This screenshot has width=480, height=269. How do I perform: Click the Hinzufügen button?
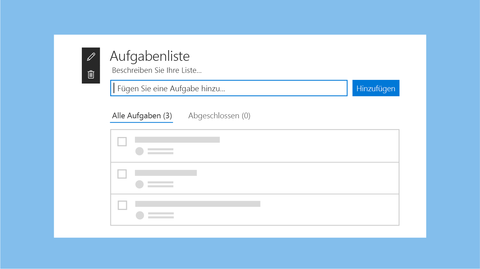(x=375, y=88)
